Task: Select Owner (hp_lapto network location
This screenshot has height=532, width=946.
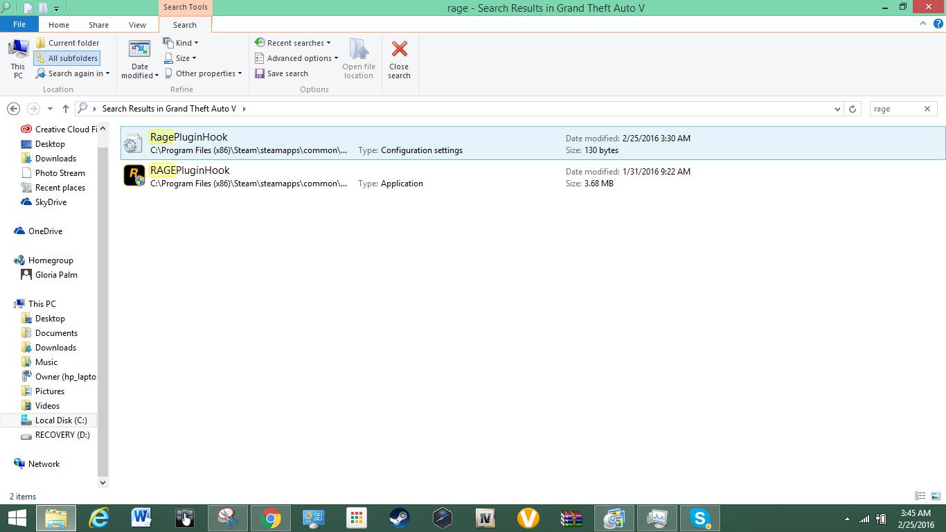Action: [58, 376]
